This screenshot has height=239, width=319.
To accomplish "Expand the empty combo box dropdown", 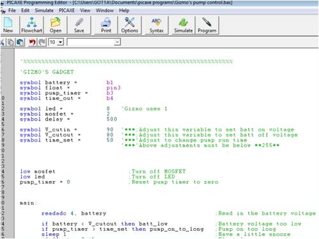I will point(117,42).
